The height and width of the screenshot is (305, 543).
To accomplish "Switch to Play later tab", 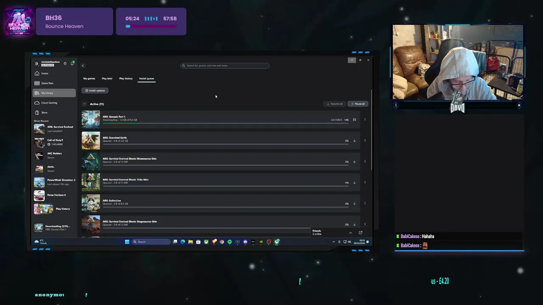I will [x=107, y=78].
